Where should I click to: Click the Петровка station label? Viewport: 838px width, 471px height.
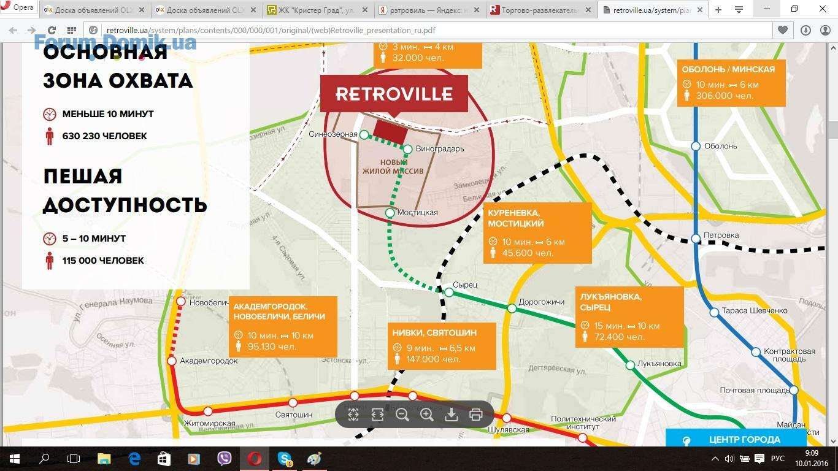coord(721,235)
